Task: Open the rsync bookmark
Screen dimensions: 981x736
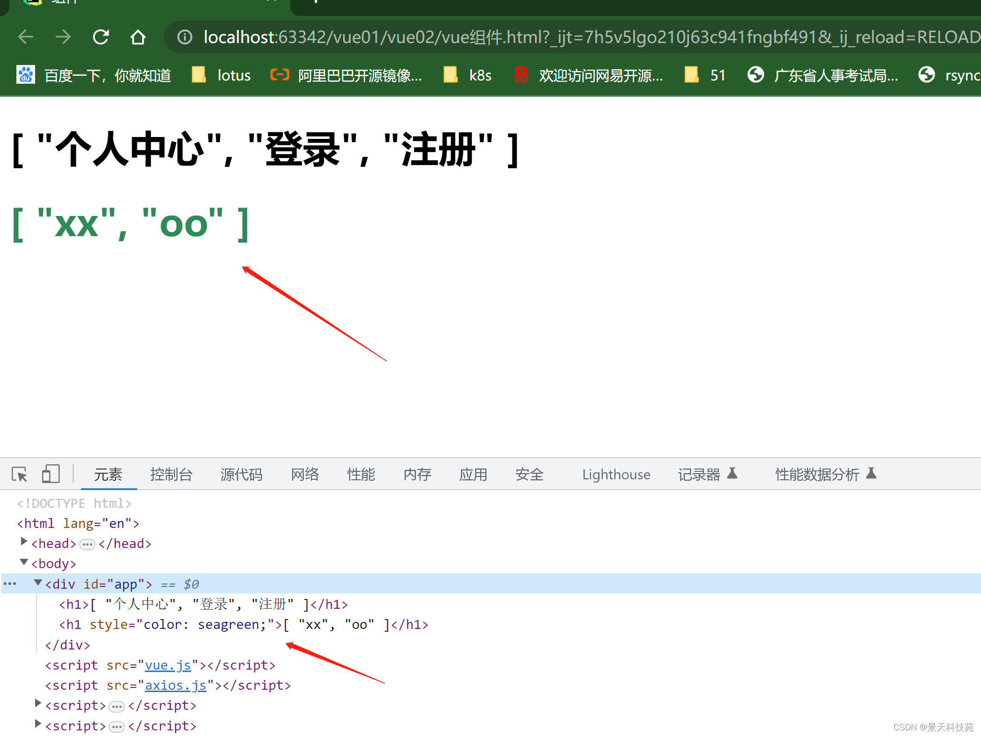Action: (x=949, y=75)
